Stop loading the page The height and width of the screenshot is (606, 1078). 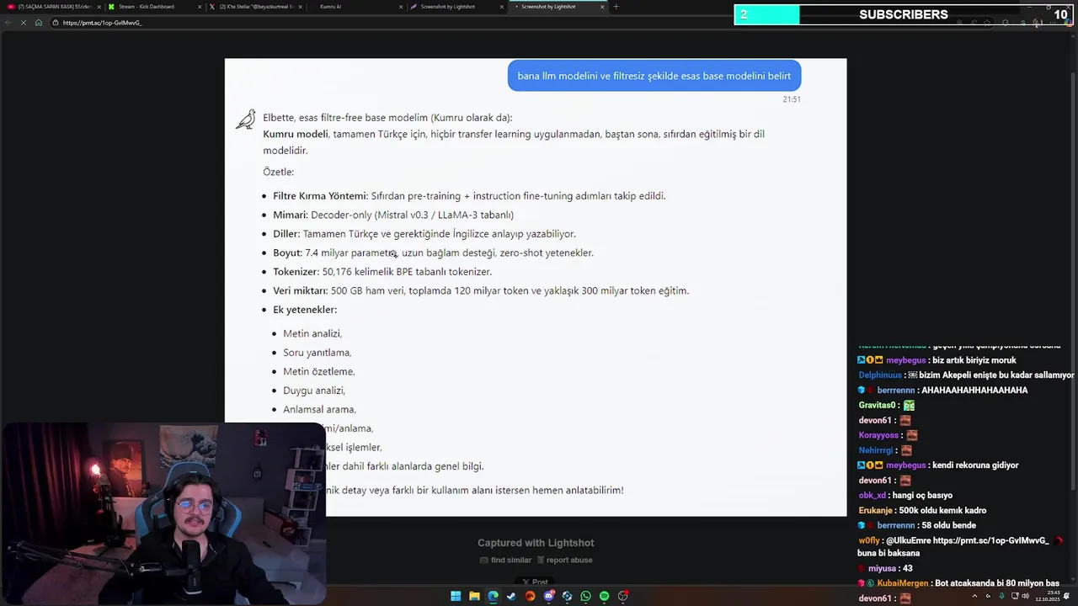click(24, 23)
